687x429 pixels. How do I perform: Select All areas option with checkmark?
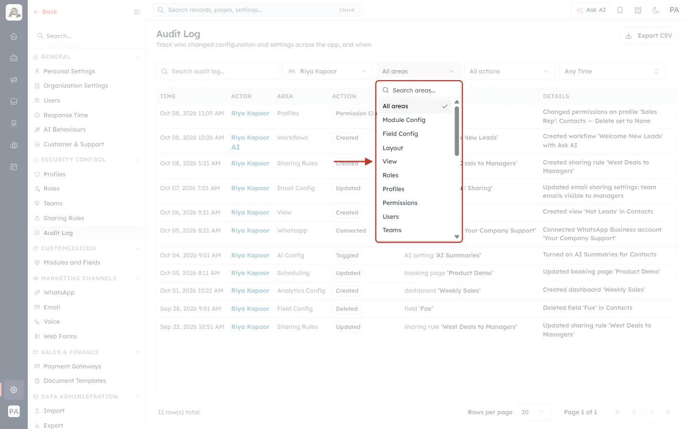click(x=415, y=106)
